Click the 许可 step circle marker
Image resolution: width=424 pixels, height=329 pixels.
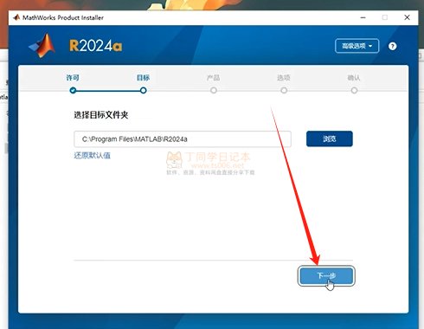73,91
